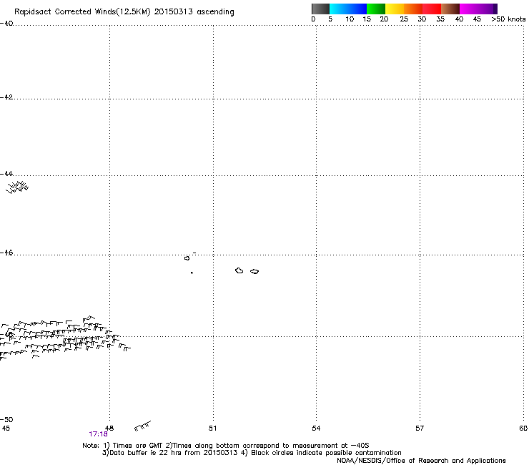Click the longitude label '57'
Screen dimensions: 529x465
click(x=420, y=429)
